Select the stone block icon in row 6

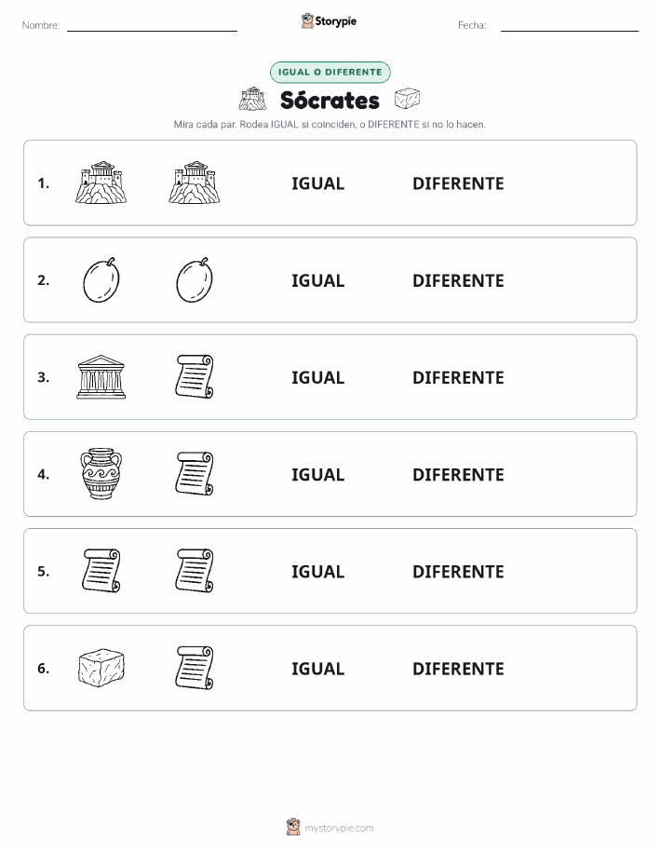pyautogui.click(x=101, y=668)
